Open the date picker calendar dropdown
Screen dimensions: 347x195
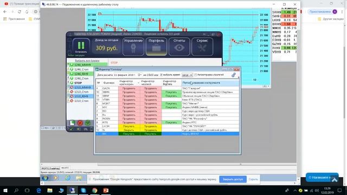point(139,75)
